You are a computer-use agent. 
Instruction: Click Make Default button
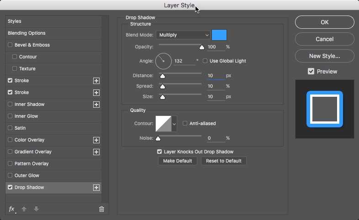[x=177, y=161]
